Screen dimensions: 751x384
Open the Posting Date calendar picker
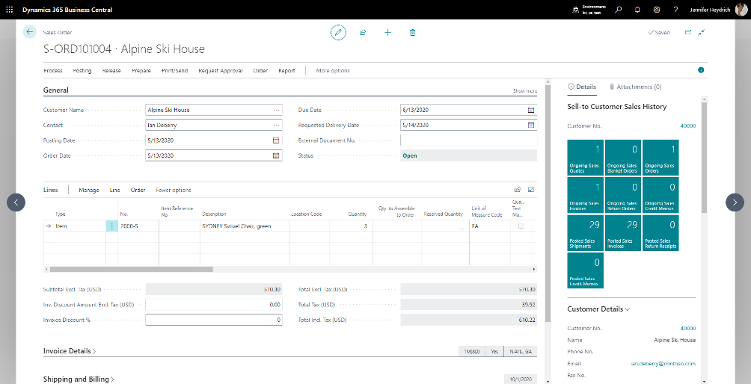276,140
